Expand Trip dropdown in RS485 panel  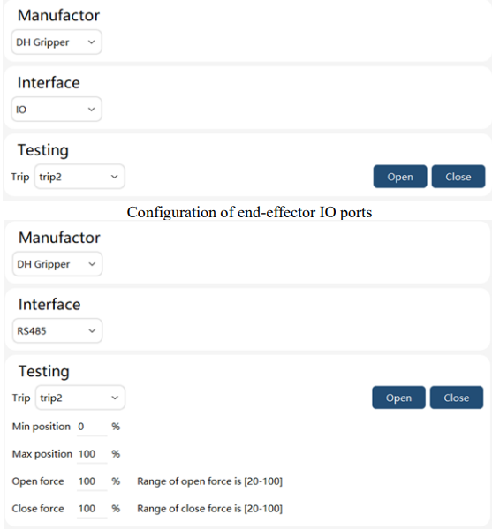point(80,397)
